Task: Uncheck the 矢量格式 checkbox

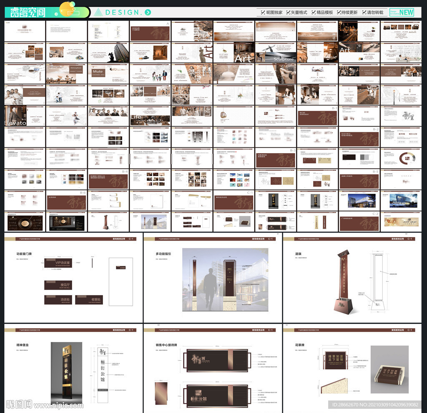Action: click(x=288, y=13)
